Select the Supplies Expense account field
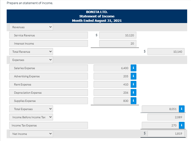This screenshot has height=141, width=191. [x=48, y=101]
